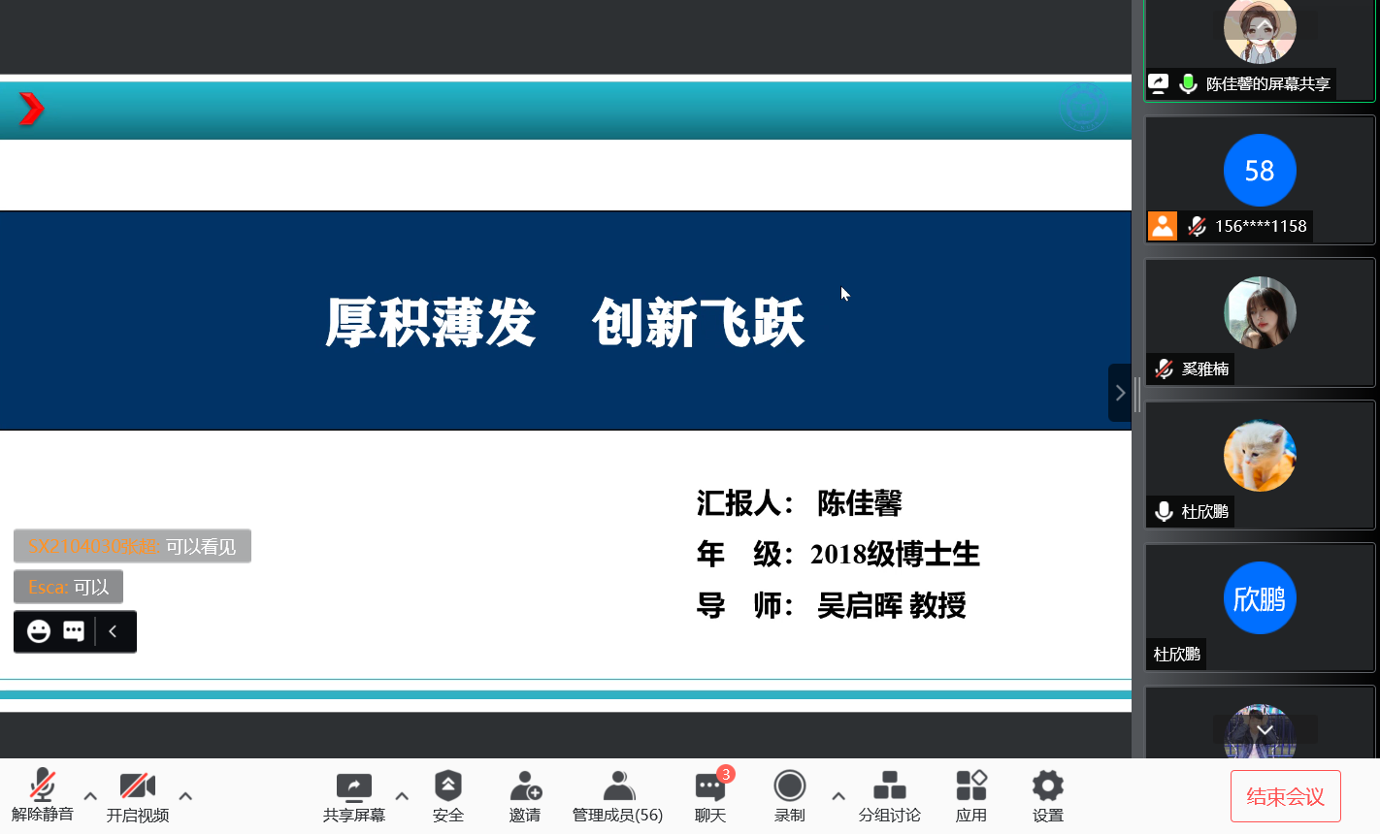Screen dimensions: 1380x834
Task: Click the 邀请 invite icon
Action: pos(525,786)
